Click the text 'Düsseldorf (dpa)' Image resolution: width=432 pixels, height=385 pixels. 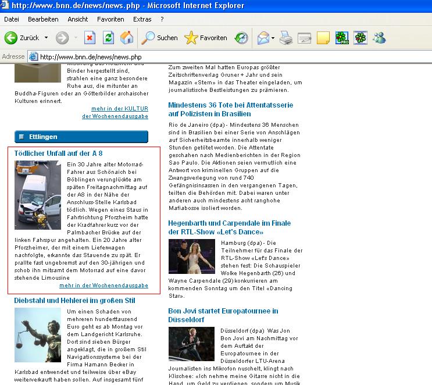(242, 330)
